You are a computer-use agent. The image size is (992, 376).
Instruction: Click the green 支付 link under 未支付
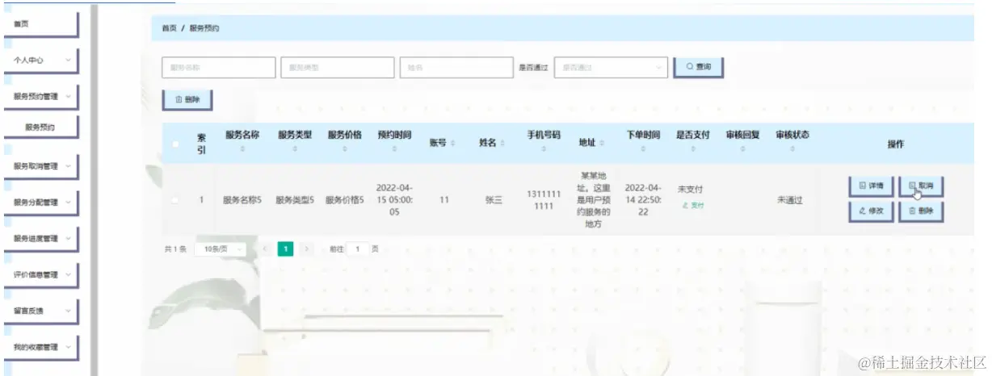694,206
